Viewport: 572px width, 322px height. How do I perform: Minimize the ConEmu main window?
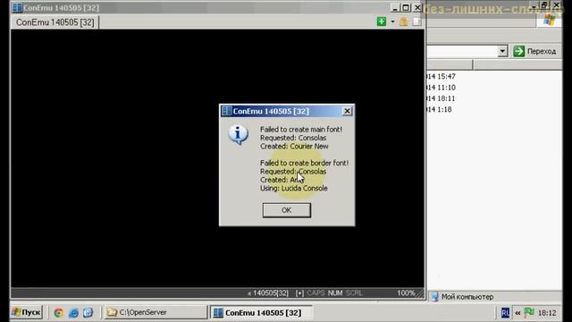coord(395,8)
